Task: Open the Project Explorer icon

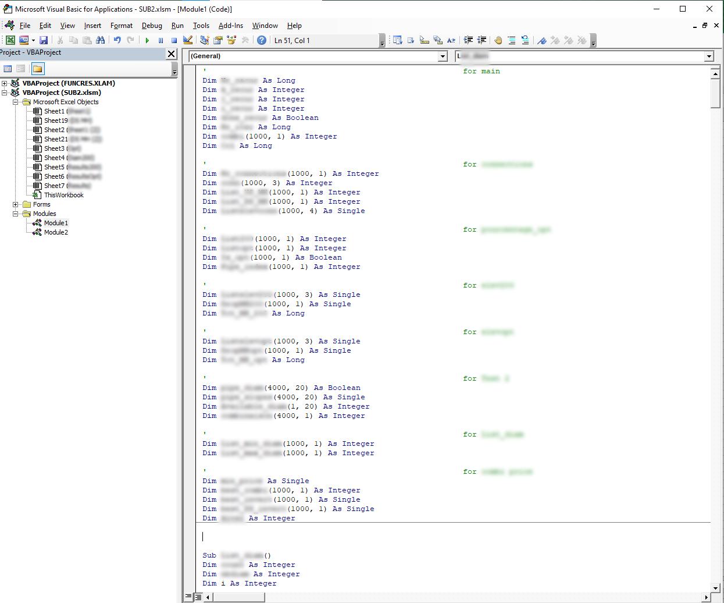Action: point(204,40)
